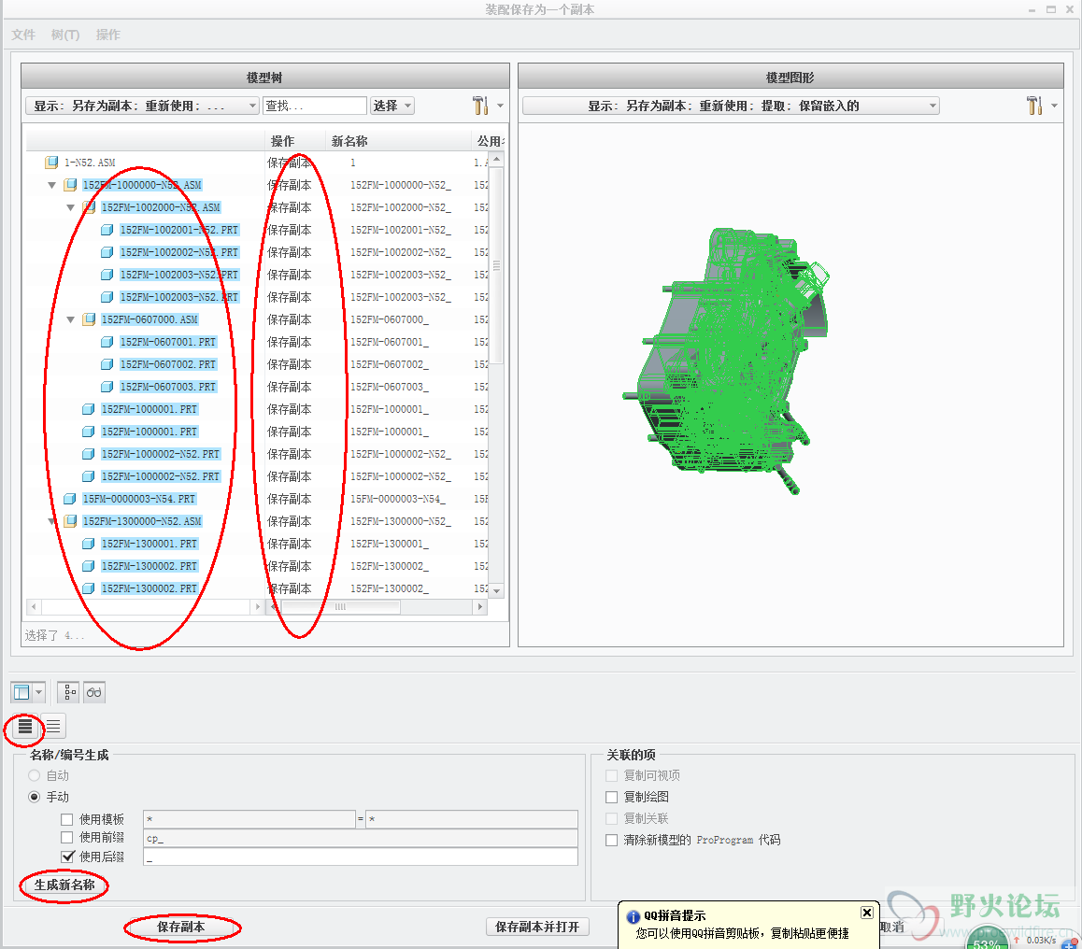Click the glasses preview icon
The image size is (1082, 949).
click(93, 692)
